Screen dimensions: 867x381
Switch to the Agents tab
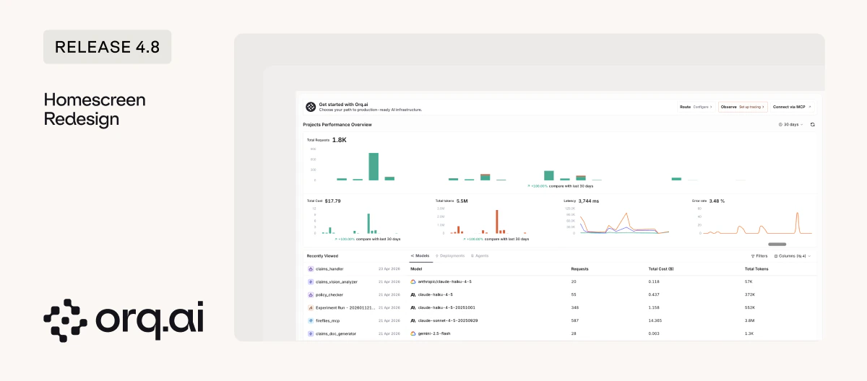[x=480, y=255]
